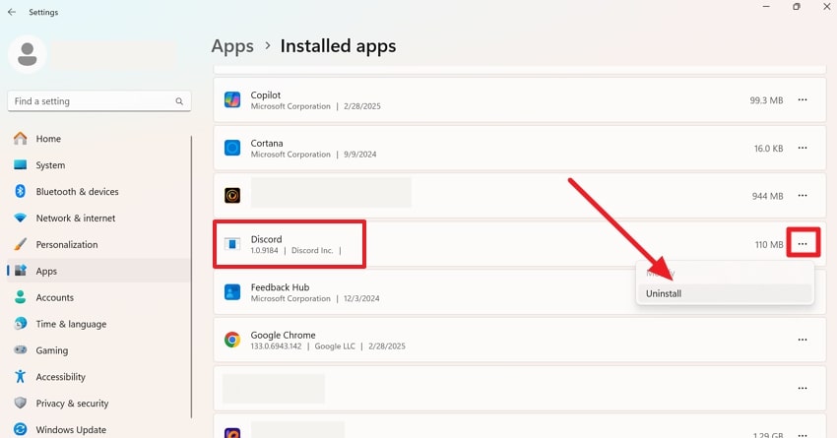
Task: Click the 944 MB size value
Action: click(x=768, y=196)
